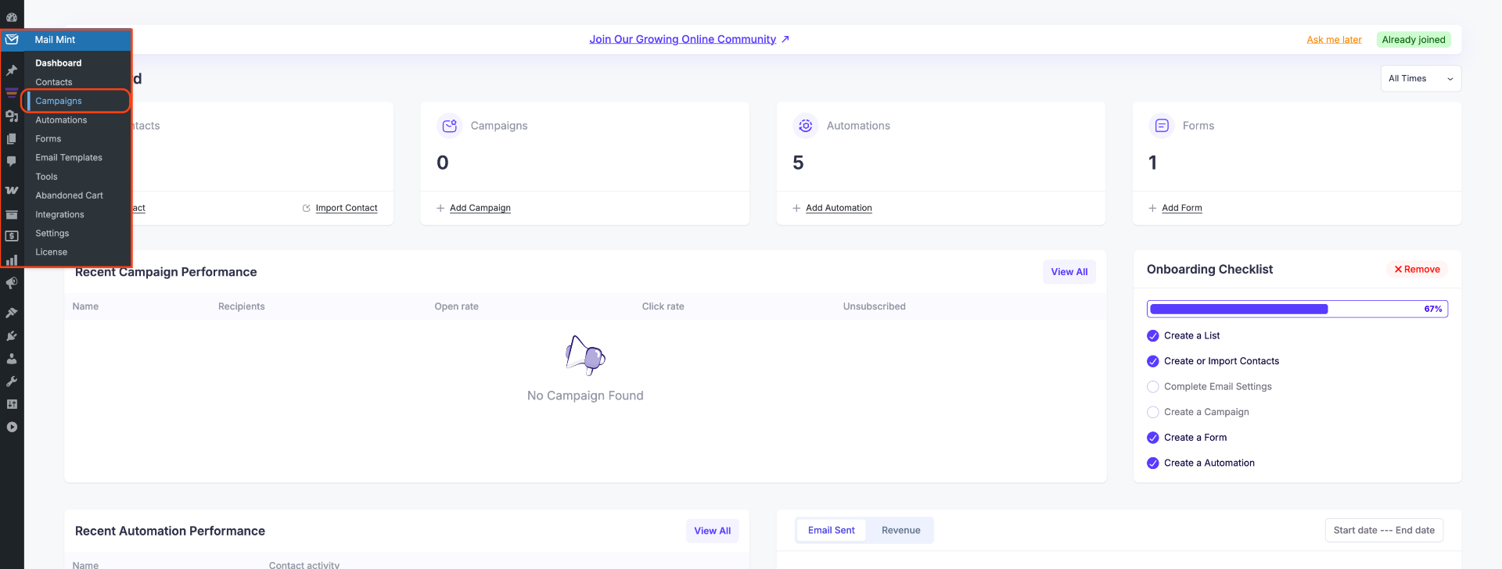View All recent campaign performance

(x=1069, y=272)
